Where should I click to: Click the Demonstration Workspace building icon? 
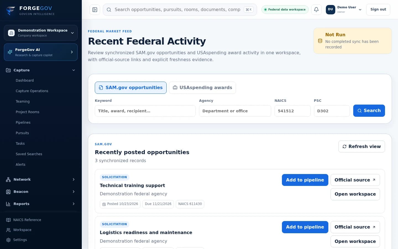point(11,33)
